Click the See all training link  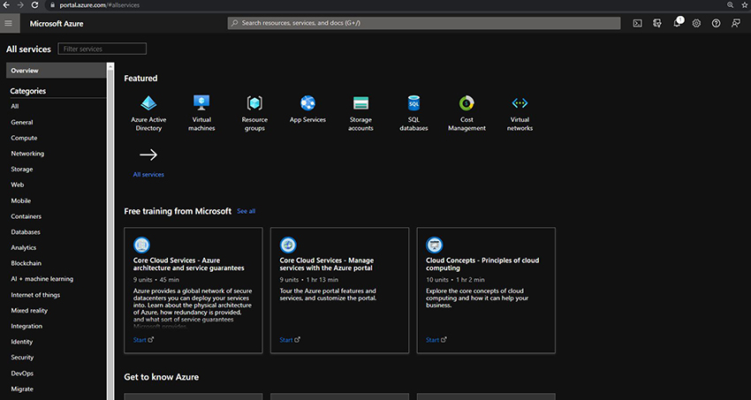coord(246,212)
